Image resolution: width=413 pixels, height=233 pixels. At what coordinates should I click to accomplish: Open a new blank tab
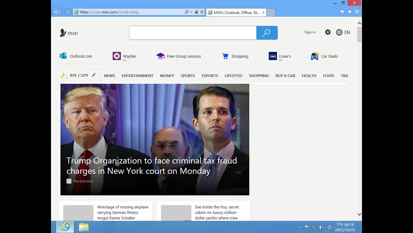click(x=271, y=12)
